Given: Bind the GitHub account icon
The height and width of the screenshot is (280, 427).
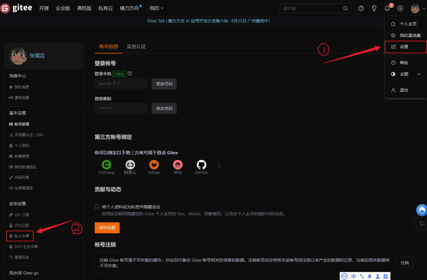Looking at the screenshot, I should 201,165.
